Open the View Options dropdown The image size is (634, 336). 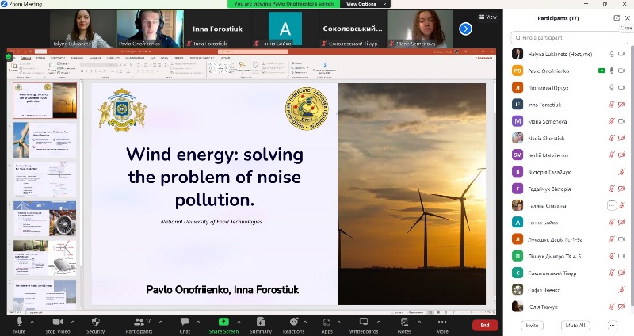pyautogui.click(x=362, y=4)
